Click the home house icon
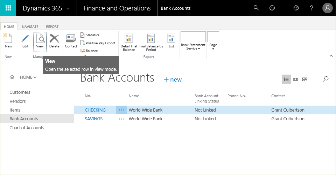 (x=12, y=77)
